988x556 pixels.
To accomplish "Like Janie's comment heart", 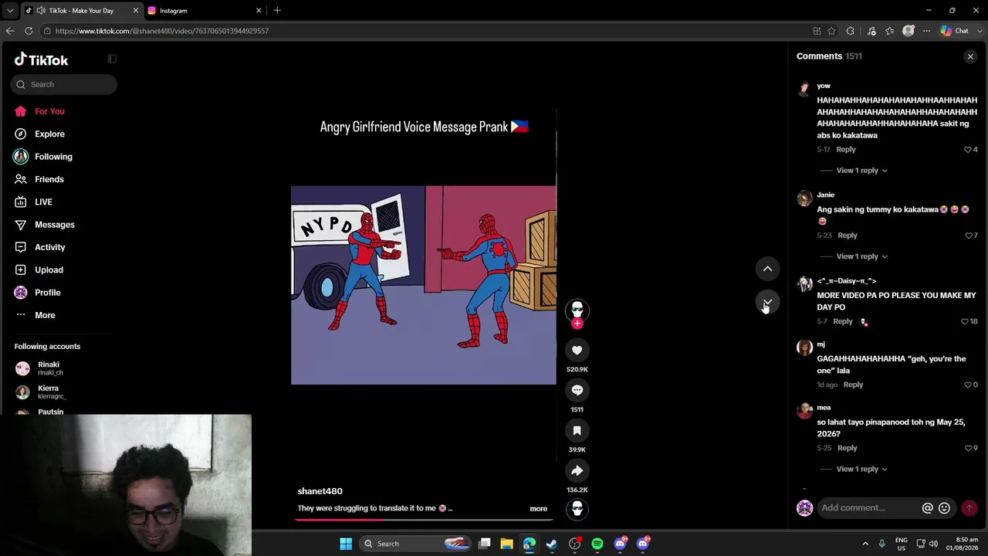I will tap(968, 236).
